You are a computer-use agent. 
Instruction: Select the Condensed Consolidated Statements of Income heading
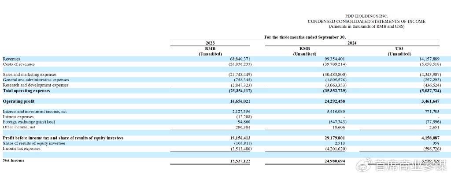[366, 21]
